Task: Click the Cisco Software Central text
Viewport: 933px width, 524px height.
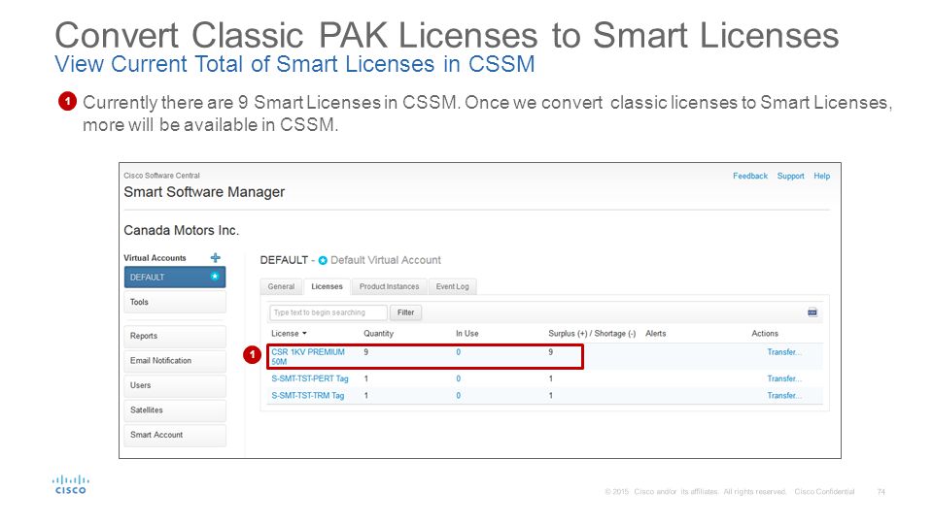Action: click(x=162, y=176)
